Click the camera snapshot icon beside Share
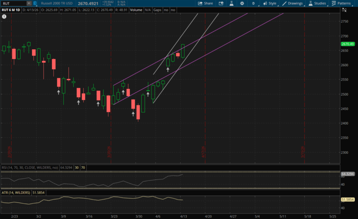Viewport: 358px width, 219px height. (x=221, y=3)
